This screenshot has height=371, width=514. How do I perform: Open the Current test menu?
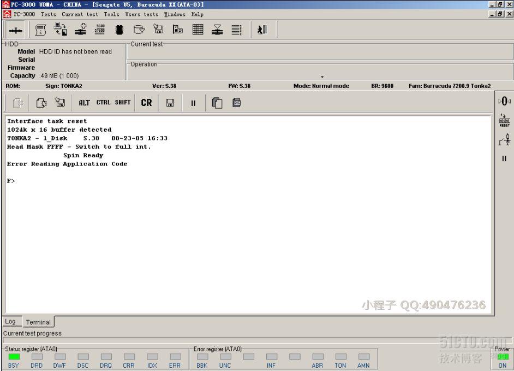[80, 14]
